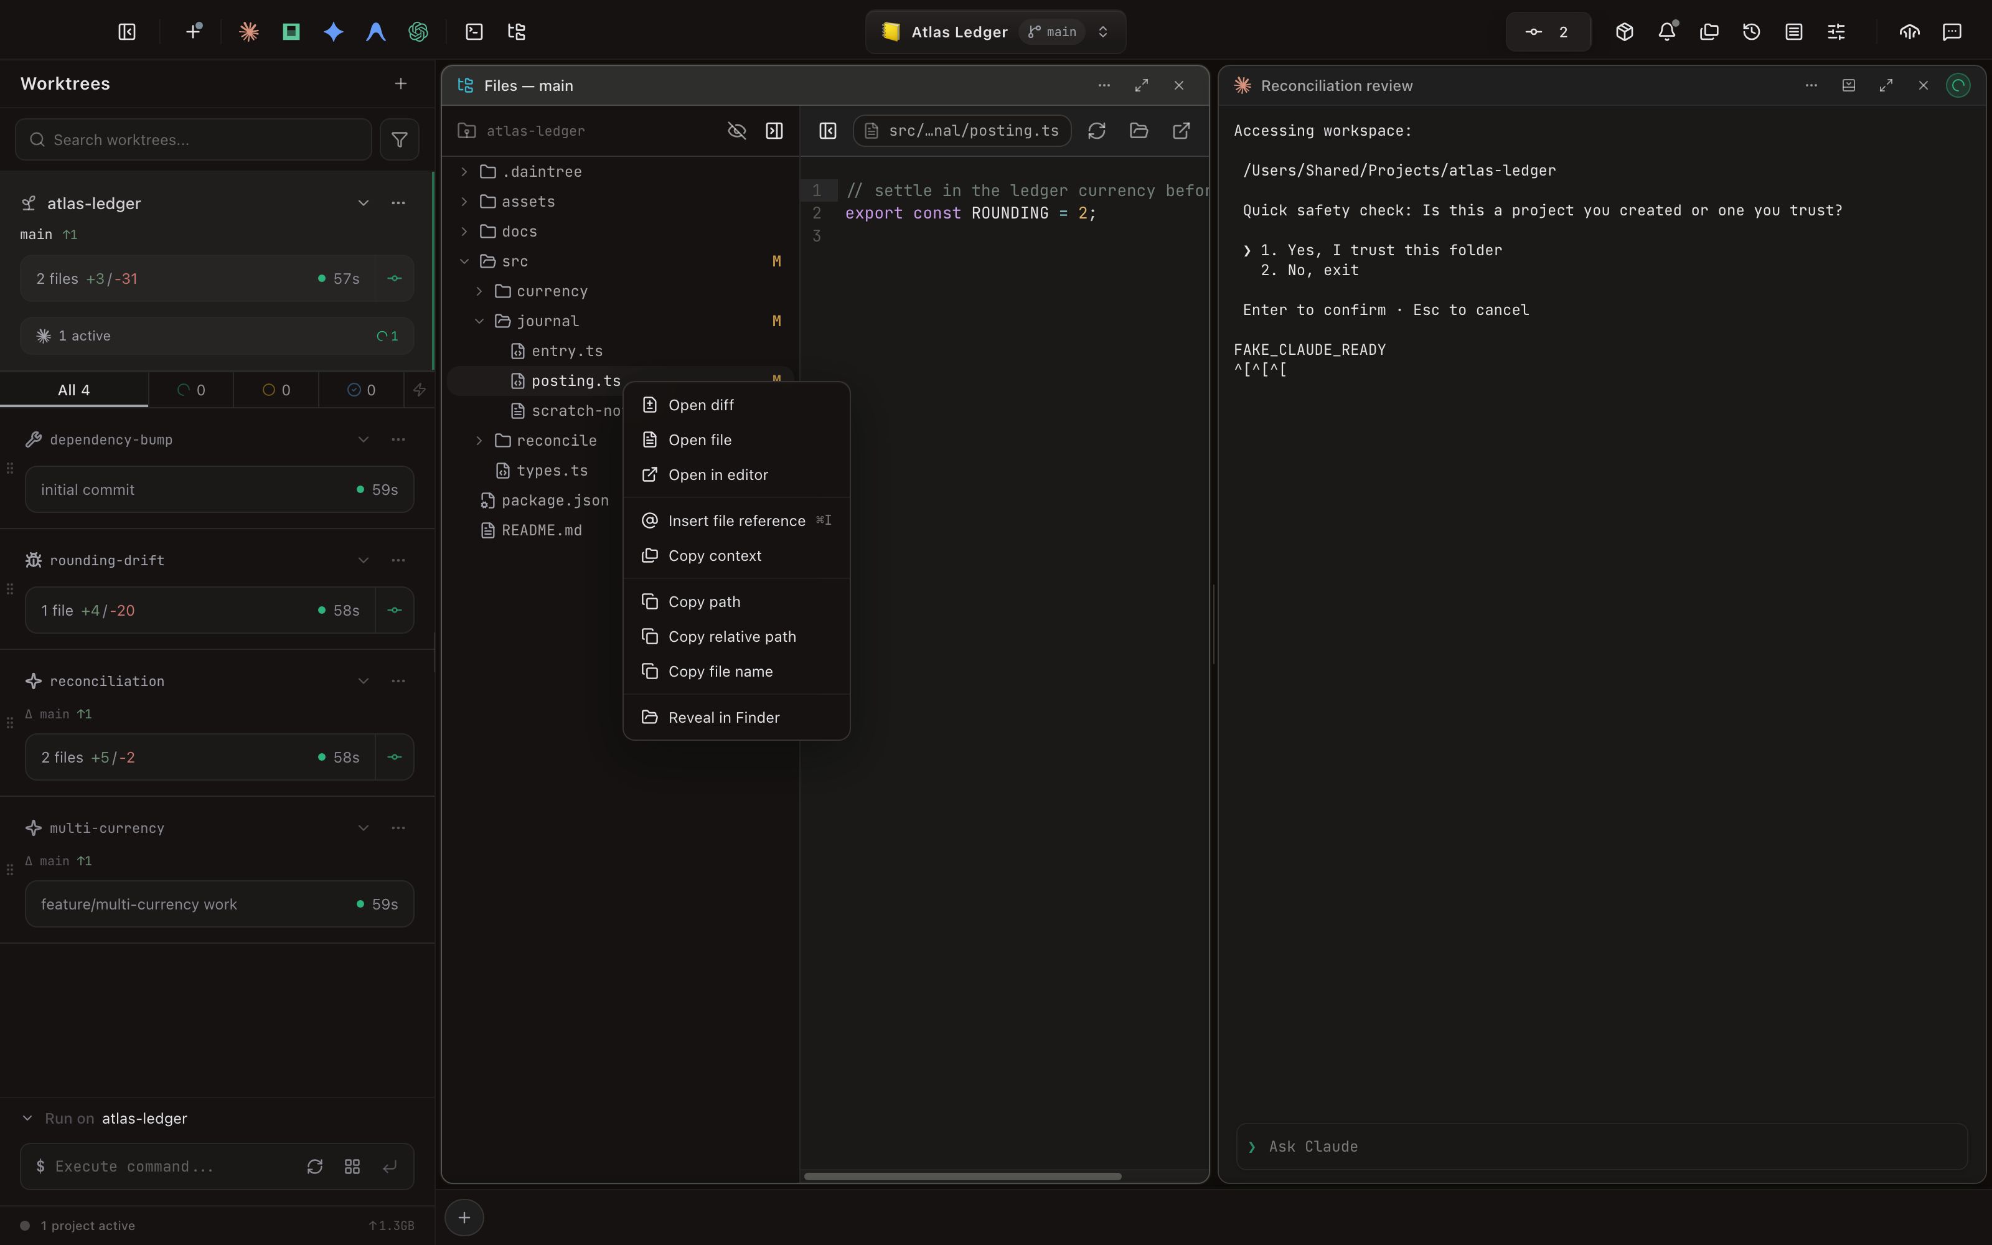The width and height of the screenshot is (1992, 1245).
Task: Focus the 'Ask Claude' input
Action: (1602, 1146)
